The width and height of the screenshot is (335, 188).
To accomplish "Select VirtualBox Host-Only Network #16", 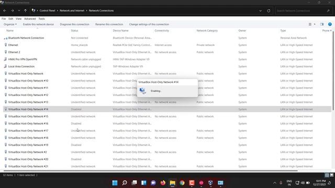I will click(167, 124).
